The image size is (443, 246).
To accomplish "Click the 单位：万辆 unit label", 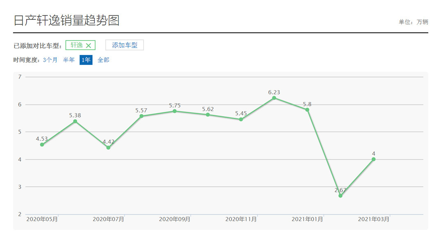I will (413, 22).
